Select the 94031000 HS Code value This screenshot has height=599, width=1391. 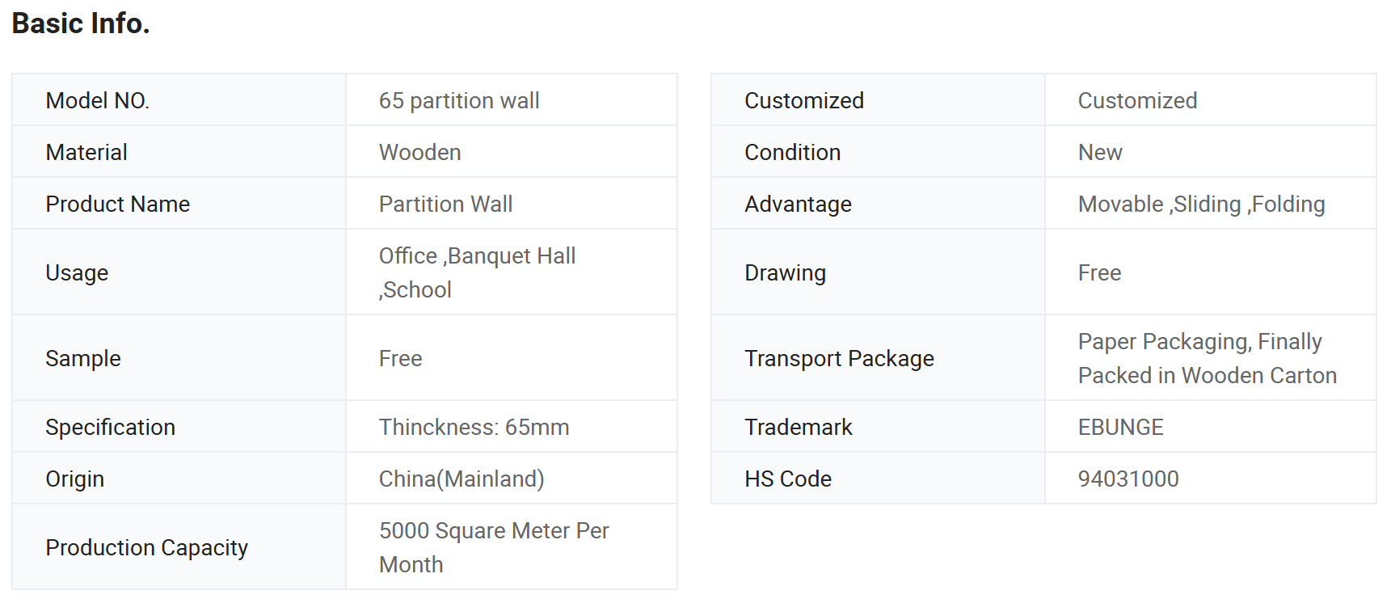[1128, 479]
